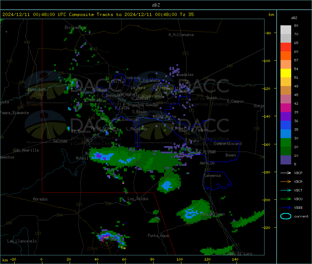Image resolution: width=312 pixels, height=264 pixels.
Task: Pick the red 60–65 dBZ color swatch
Action: (x=286, y=47)
